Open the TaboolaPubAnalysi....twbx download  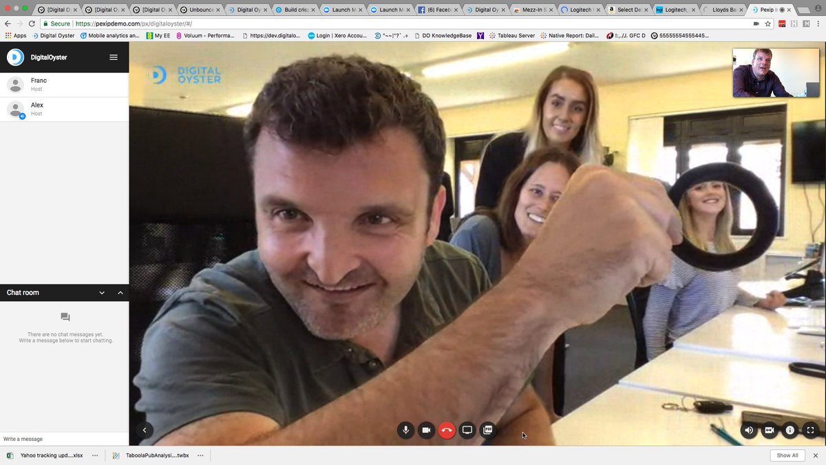click(151, 455)
